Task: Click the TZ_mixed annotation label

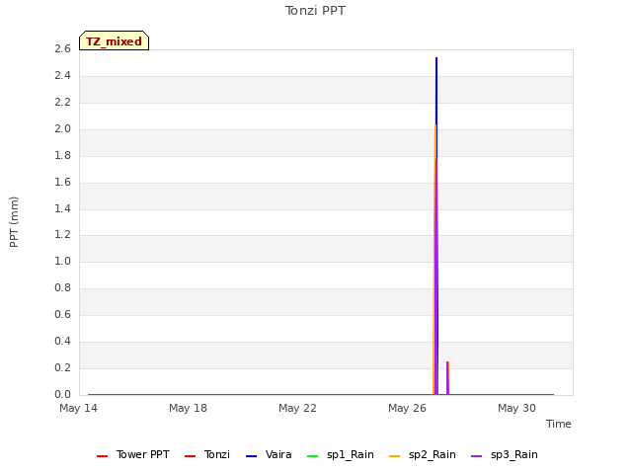Action: pyautogui.click(x=115, y=40)
